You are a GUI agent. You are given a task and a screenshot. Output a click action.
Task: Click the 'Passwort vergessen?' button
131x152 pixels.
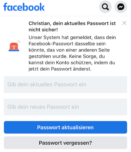(x=65, y=143)
